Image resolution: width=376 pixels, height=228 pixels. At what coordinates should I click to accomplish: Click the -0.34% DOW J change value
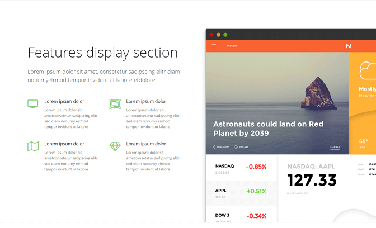pos(256,216)
